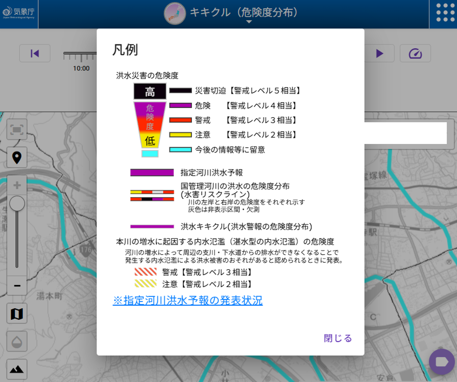Click the location pin button
Screen dimensions: 457x382
point(17,157)
